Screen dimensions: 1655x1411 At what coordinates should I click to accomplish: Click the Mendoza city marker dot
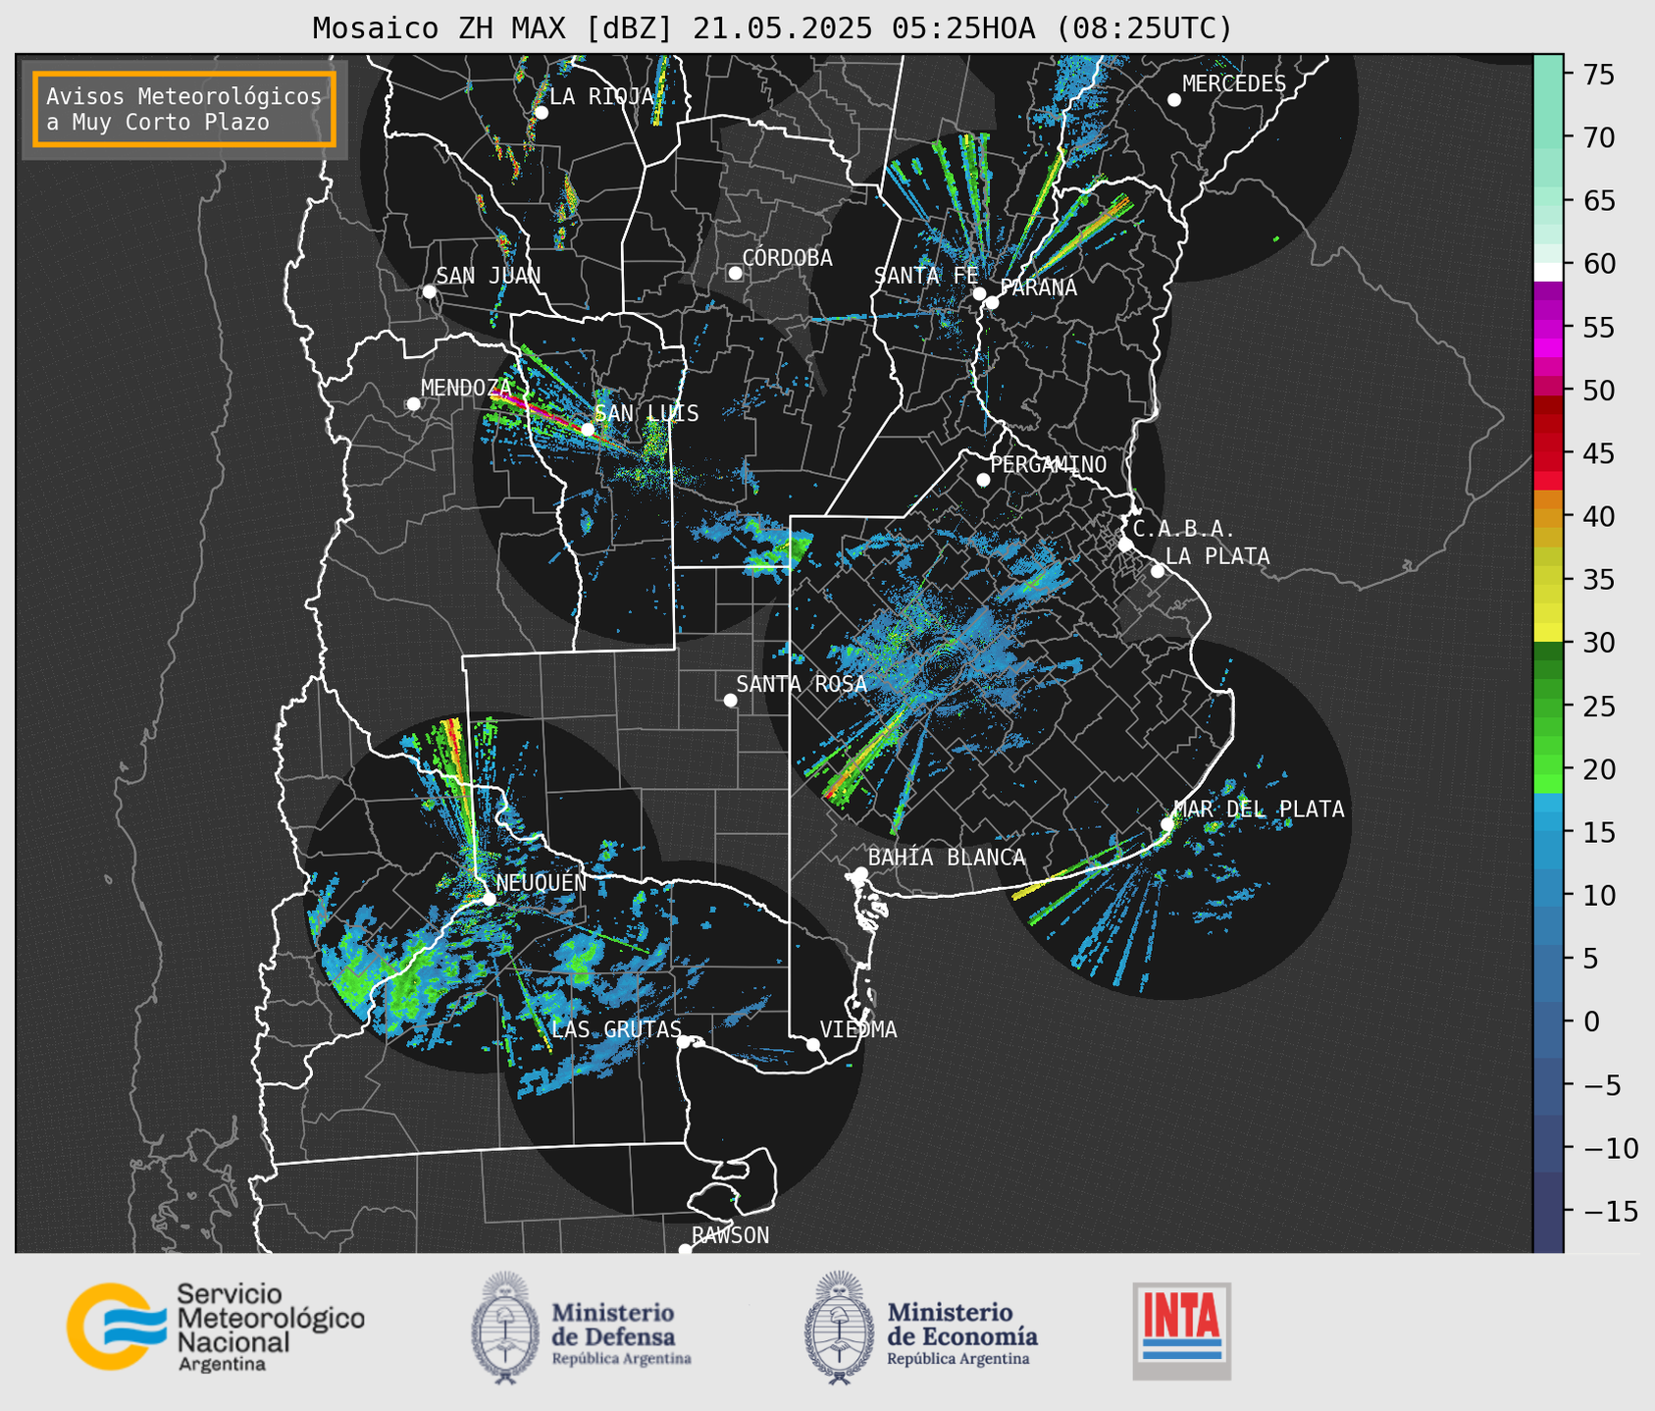413,404
